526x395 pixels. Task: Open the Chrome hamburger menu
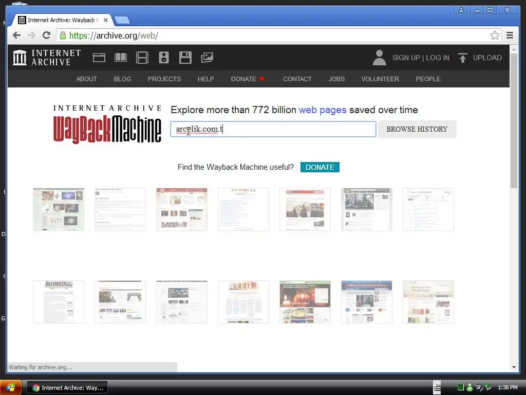[x=510, y=35]
